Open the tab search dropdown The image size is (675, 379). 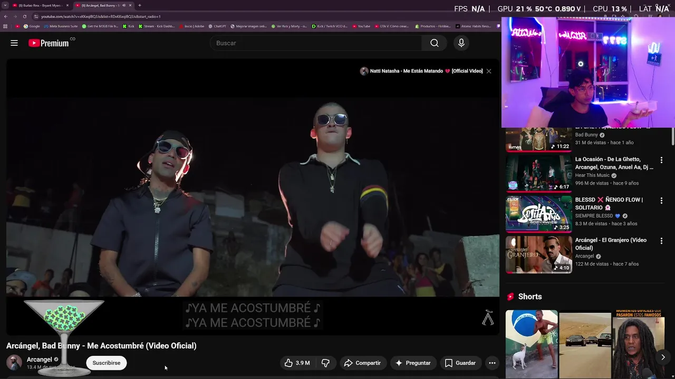tap(5, 5)
